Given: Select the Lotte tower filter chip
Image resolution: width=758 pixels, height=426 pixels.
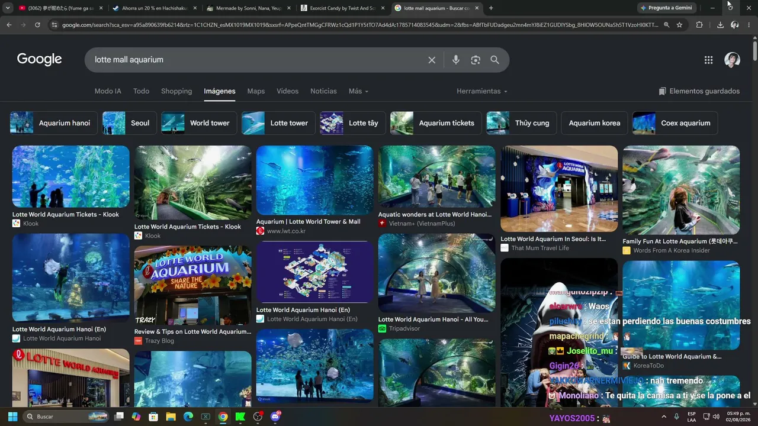Looking at the screenshot, I should 278,123.
